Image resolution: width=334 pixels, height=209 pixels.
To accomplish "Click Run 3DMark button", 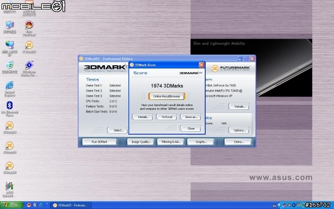I will (100, 142).
